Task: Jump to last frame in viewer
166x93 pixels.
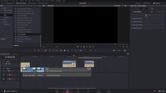Action: [90, 47]
